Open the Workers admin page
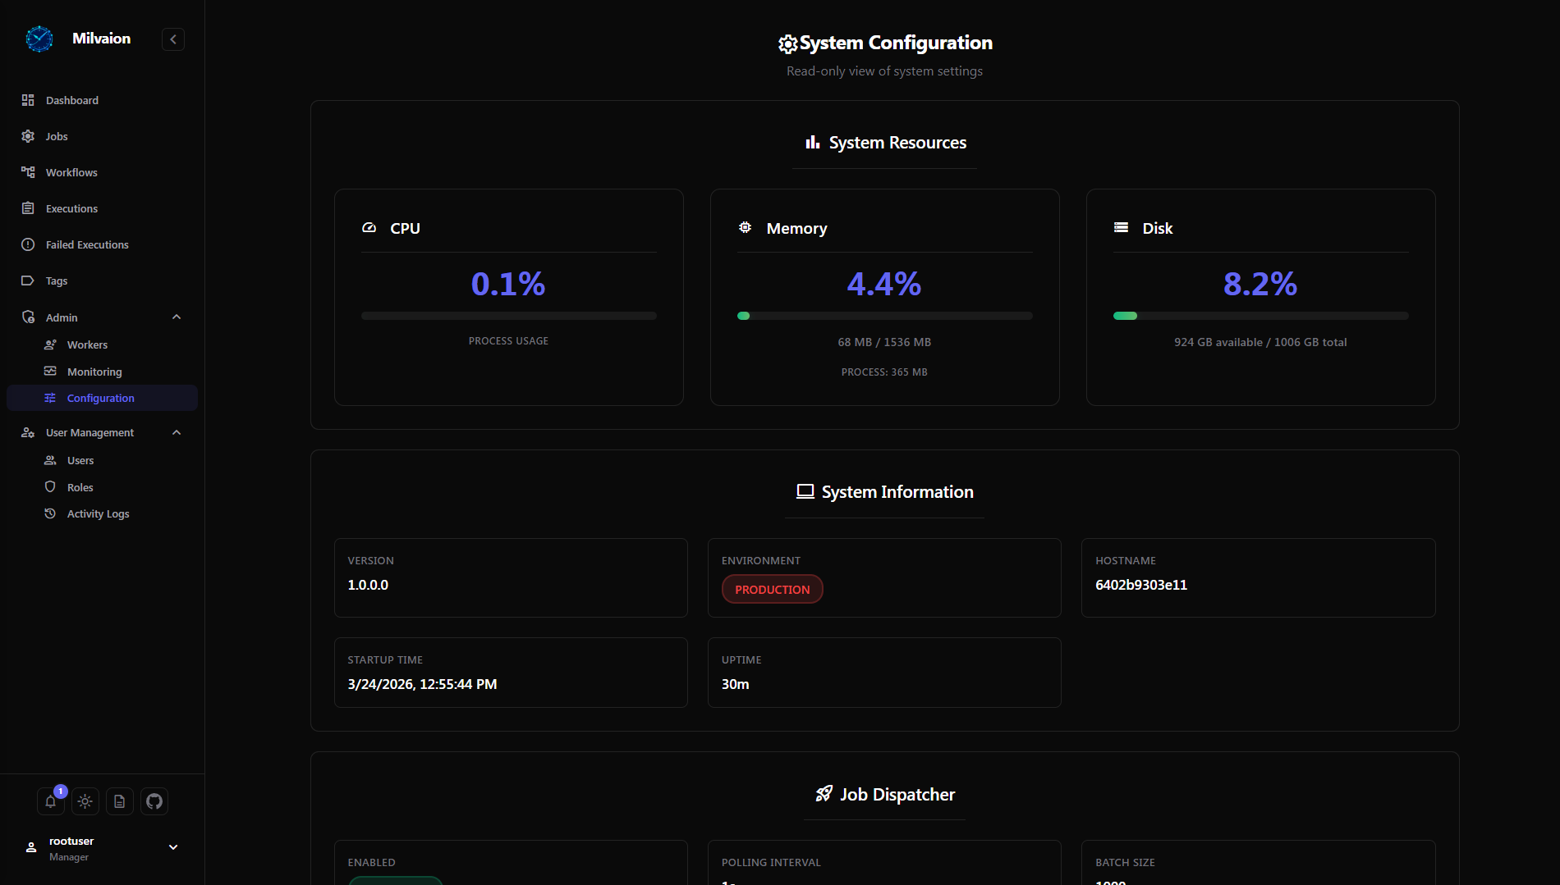Viewport: 1560px width, 885px height. click(x=87, y=344)
